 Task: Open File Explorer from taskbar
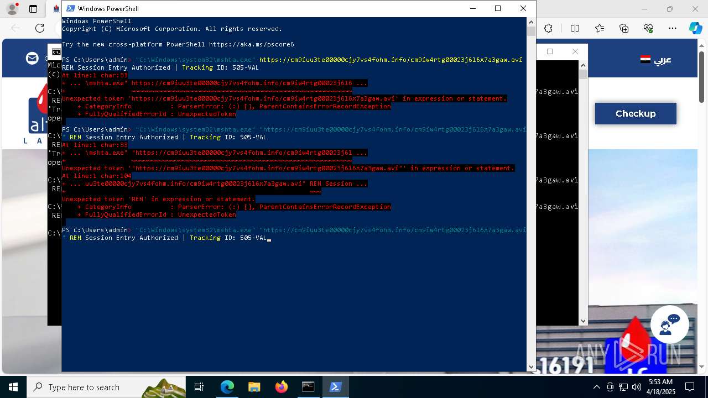(254, 387)
